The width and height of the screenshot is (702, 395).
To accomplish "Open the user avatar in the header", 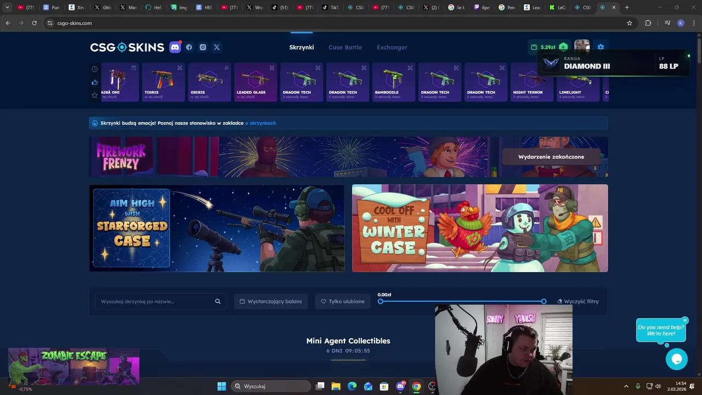I will [x=582, y=46].
